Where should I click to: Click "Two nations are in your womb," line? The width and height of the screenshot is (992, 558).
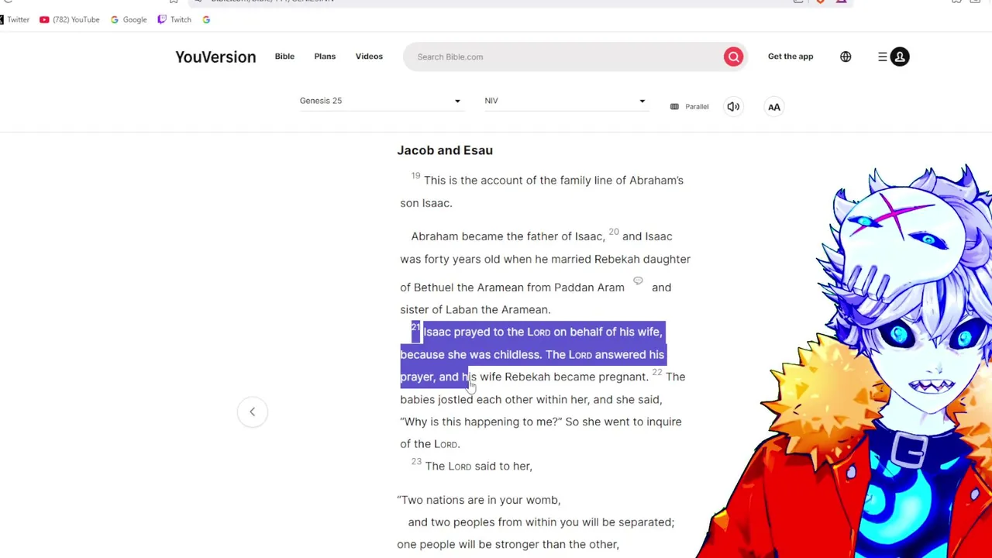[x=479, y=500]
